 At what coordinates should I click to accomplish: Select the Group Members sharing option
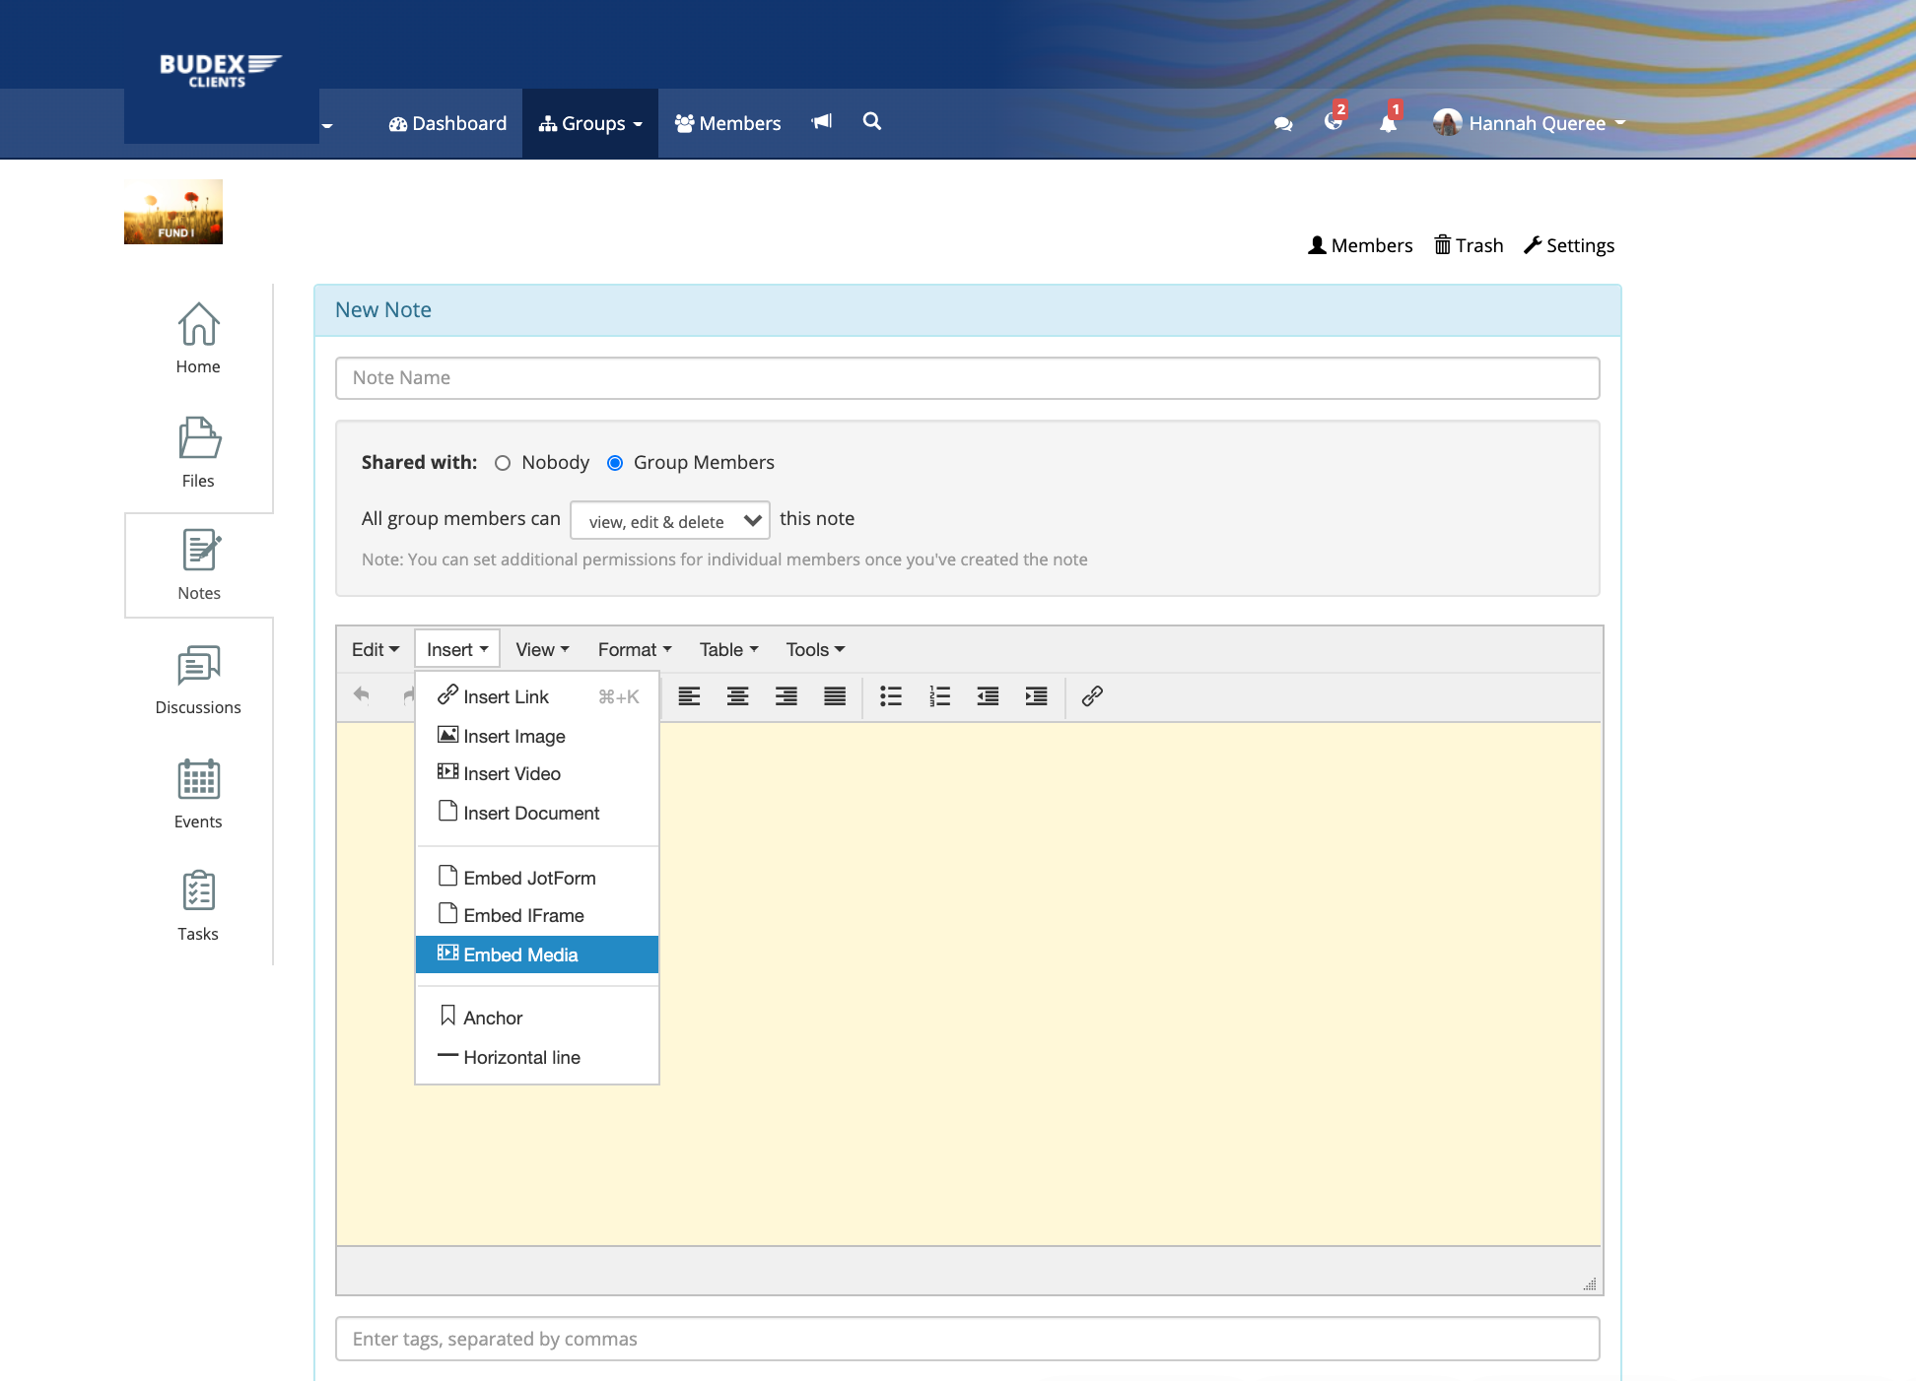pyautogui.click(x=615, y=463)
